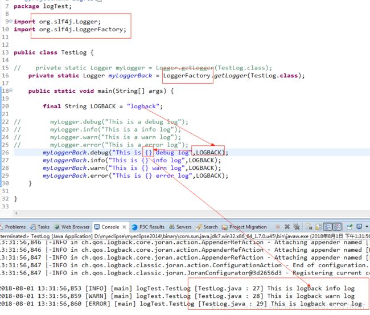Image resolution: width=370 pixels, height=315 pixels.
Task: Collapse the import block at line 9
Action: point(11,21)
